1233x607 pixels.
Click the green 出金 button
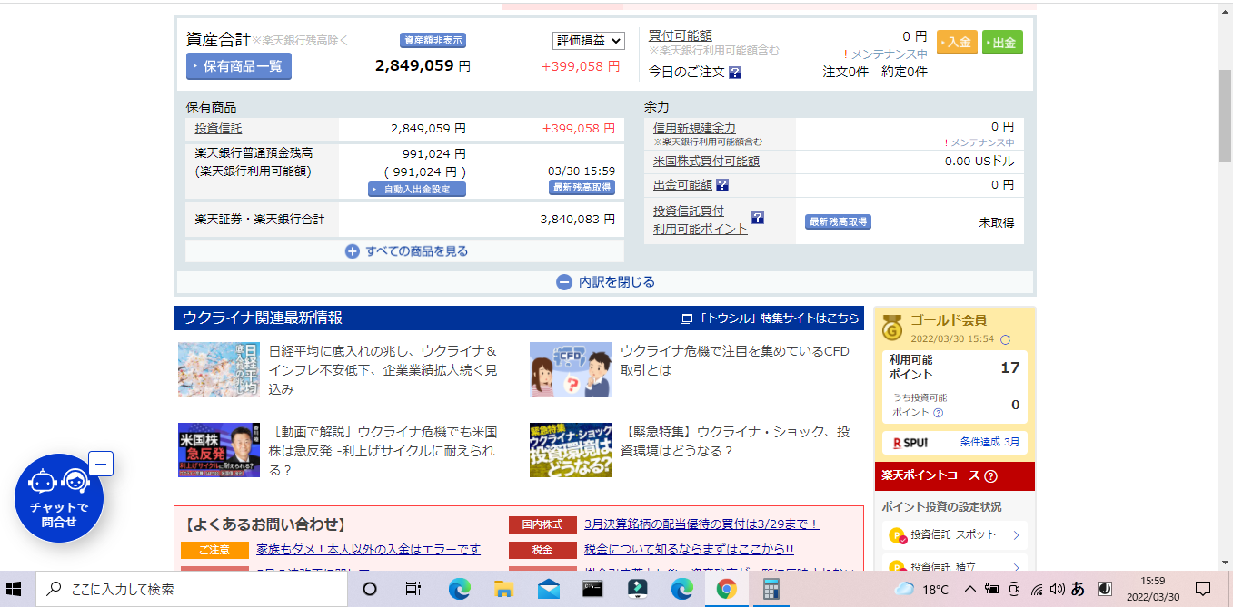1002,43
